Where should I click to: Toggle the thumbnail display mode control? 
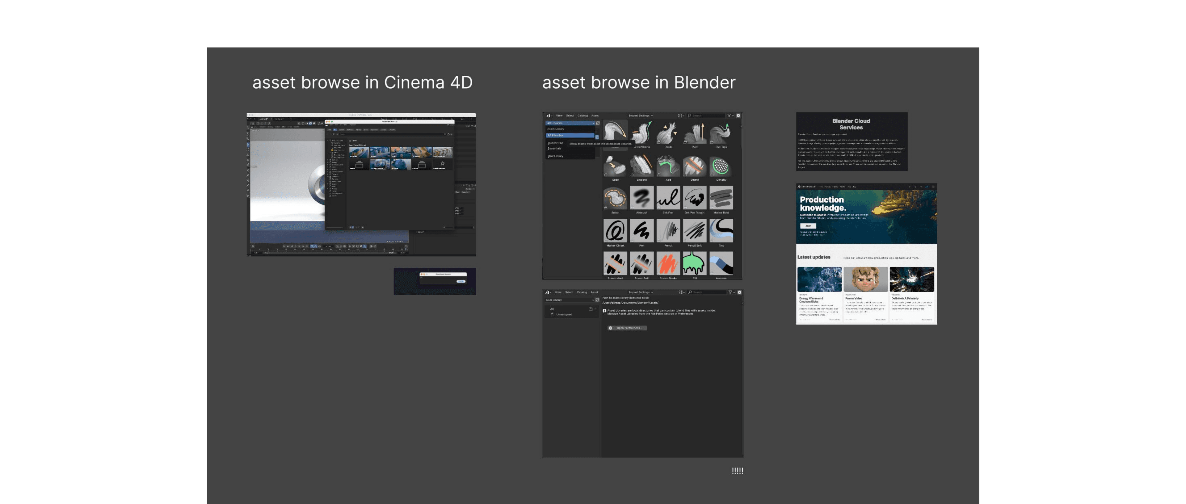(x=680, y=116)
